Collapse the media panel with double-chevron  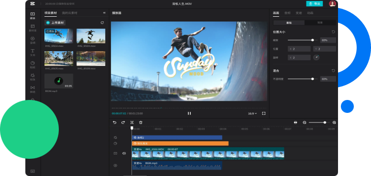click(104, 13)
